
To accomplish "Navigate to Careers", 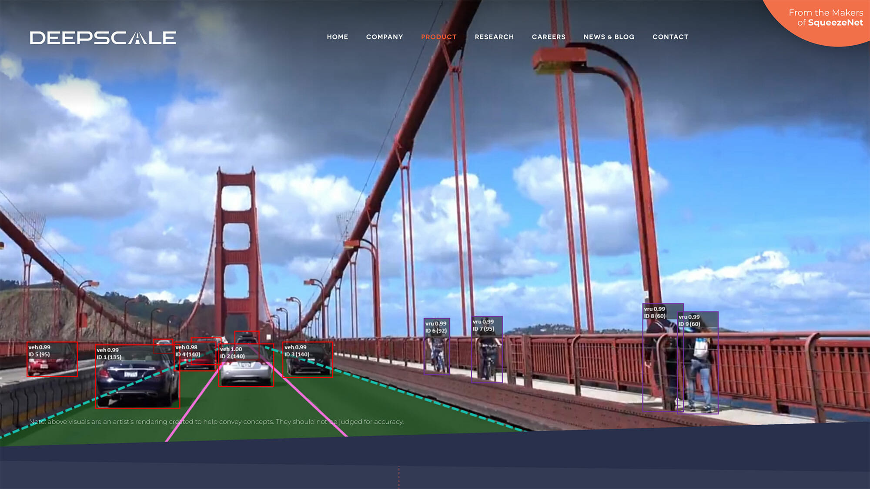I will click(x=548, y=37).
